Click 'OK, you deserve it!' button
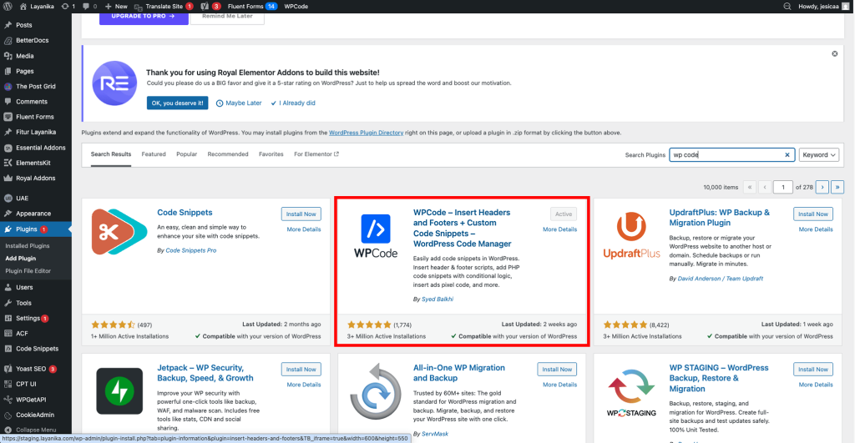The width and height of the screenshot is (855, 443). point(178,103)
